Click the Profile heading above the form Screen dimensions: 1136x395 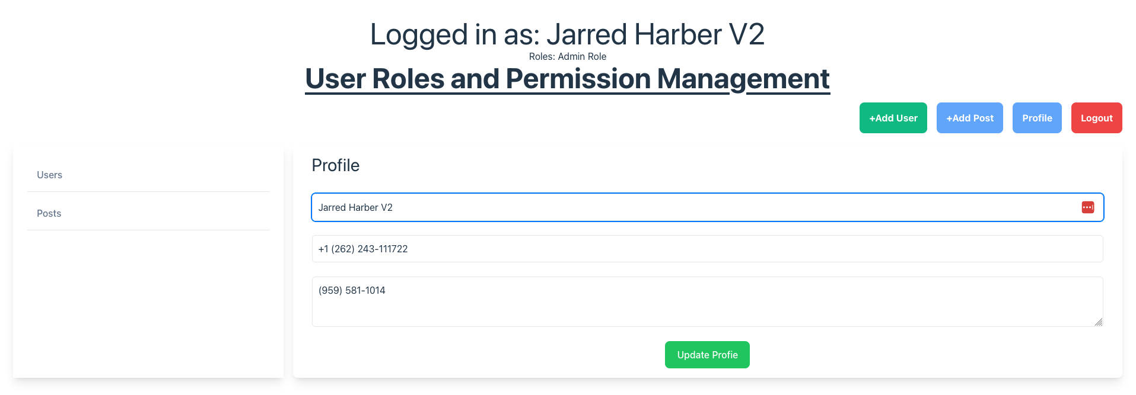tap(336, 165)
